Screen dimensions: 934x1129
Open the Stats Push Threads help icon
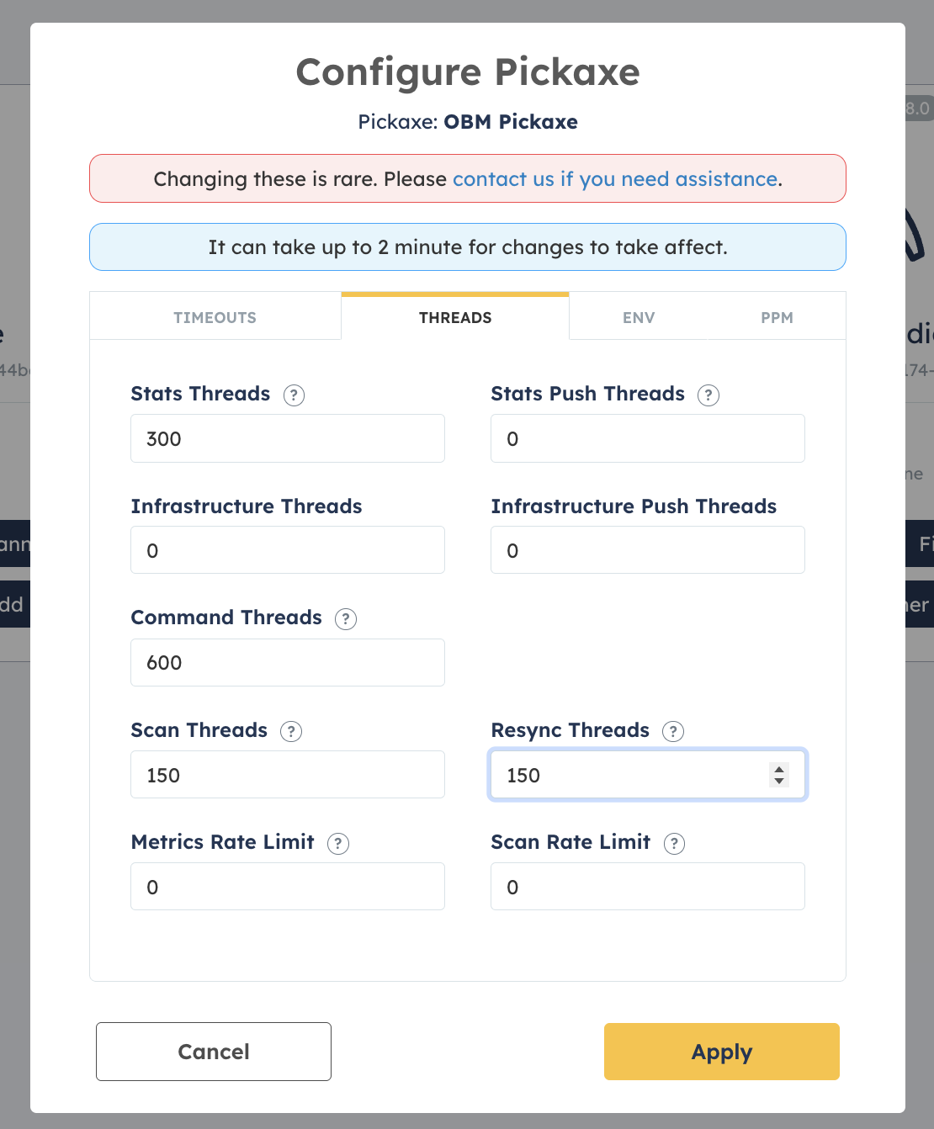pos(708,395)
